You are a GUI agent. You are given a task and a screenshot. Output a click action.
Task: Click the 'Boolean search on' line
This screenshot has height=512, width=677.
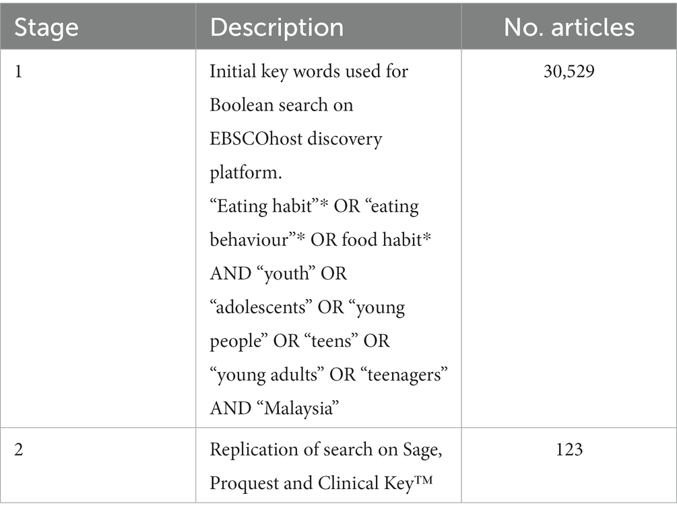tap(282, 105)
